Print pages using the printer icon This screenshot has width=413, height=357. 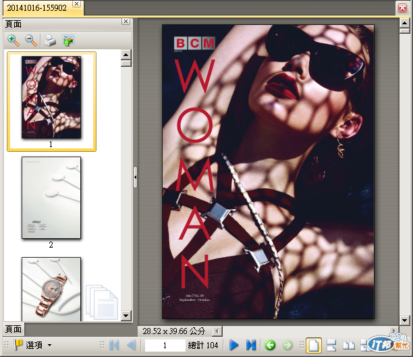pos(50,40)
